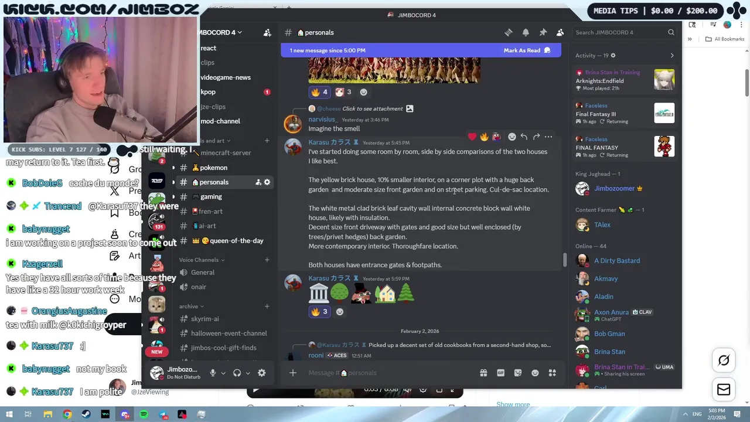Toggle the member list icon
This screenshot has height=422, width=750.
pyautogui.click(x=560, y=32)
